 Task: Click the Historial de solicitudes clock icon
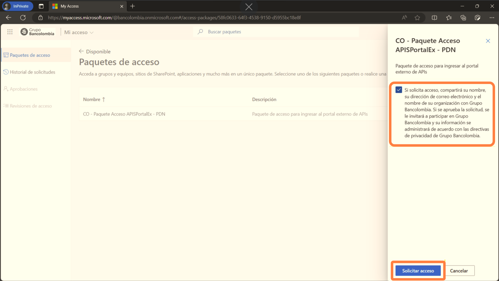pyautogui.click(x=6, y=72)
